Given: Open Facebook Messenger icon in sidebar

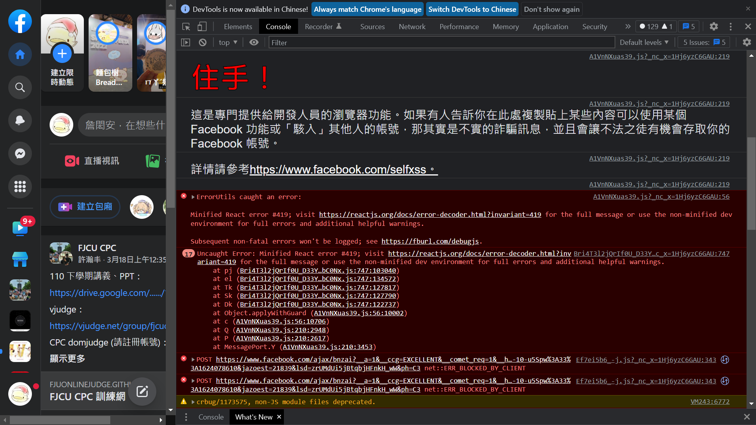Looking at the screenshot, I should [20, 153].
